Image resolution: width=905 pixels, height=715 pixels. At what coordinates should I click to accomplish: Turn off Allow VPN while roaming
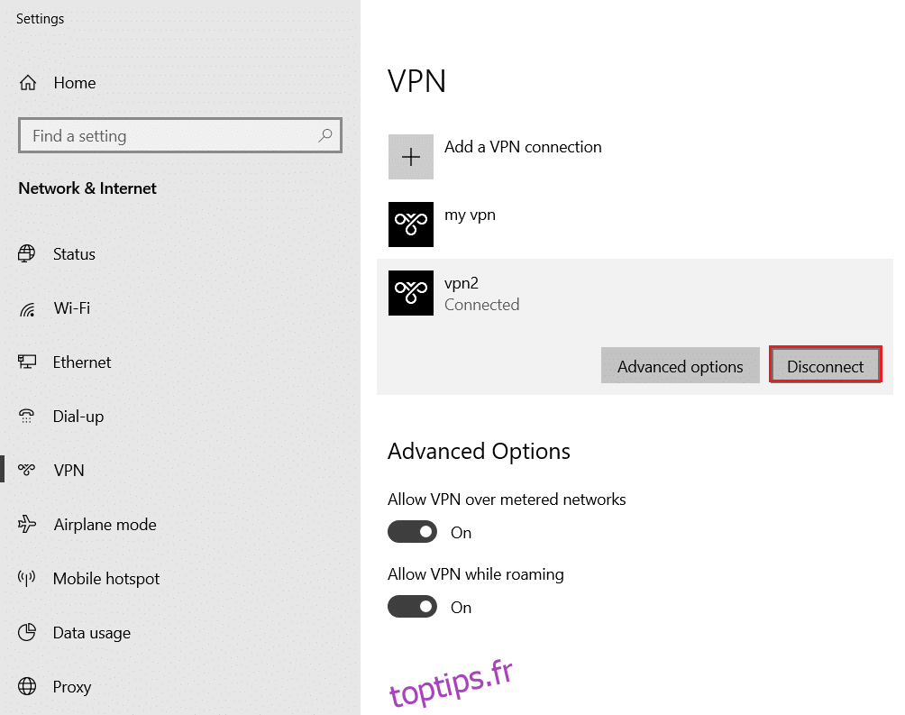point(412,606)
